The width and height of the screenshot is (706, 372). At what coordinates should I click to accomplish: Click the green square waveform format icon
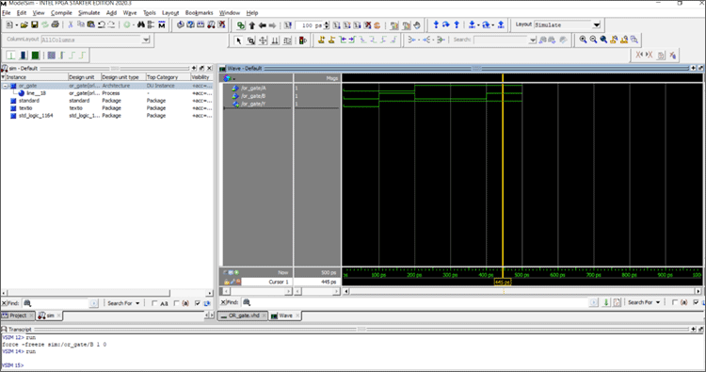point(35,56)
